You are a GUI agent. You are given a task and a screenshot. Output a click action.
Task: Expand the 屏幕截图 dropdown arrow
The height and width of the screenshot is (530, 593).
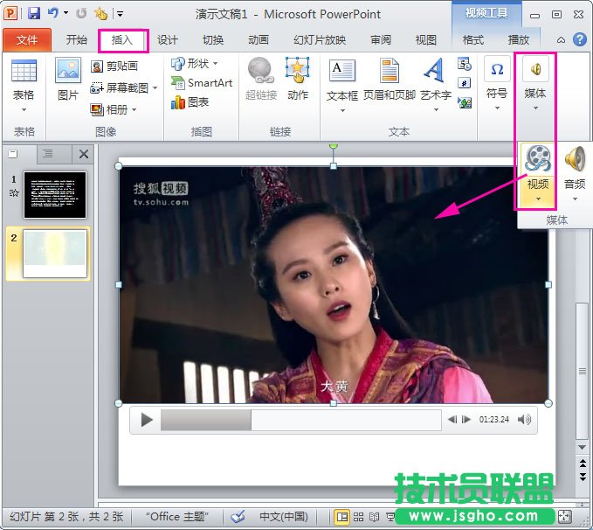pyautogui.click(x=155, y=88)
